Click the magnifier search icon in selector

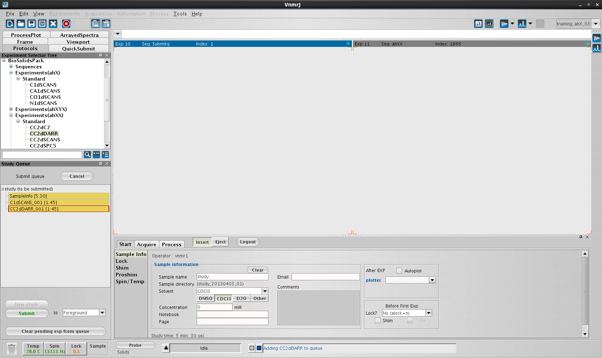point(87,155)
